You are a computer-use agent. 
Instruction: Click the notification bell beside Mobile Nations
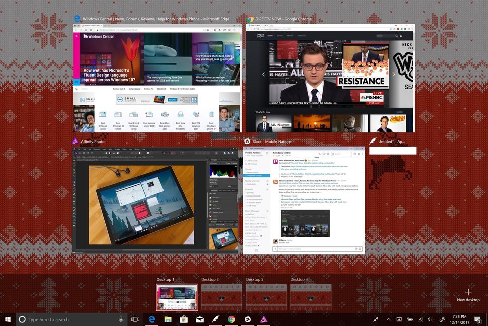[267, 153]
